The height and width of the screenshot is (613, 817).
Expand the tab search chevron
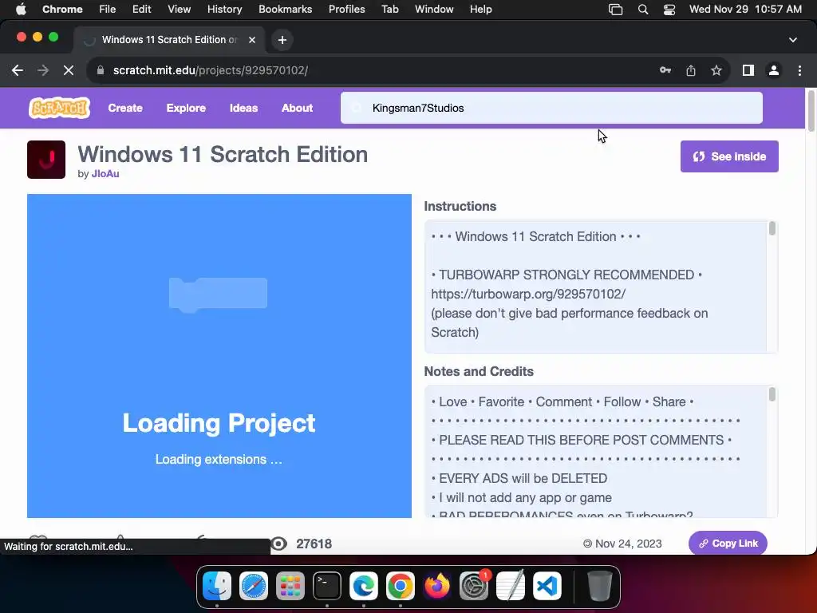pyautogui.click(x=793, y=40)
